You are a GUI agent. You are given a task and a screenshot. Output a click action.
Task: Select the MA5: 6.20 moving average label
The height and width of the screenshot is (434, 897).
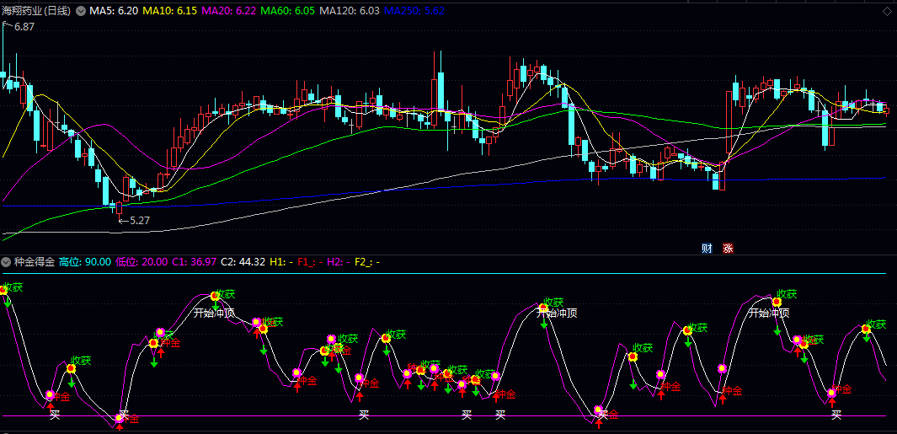(x=113, y=11)
